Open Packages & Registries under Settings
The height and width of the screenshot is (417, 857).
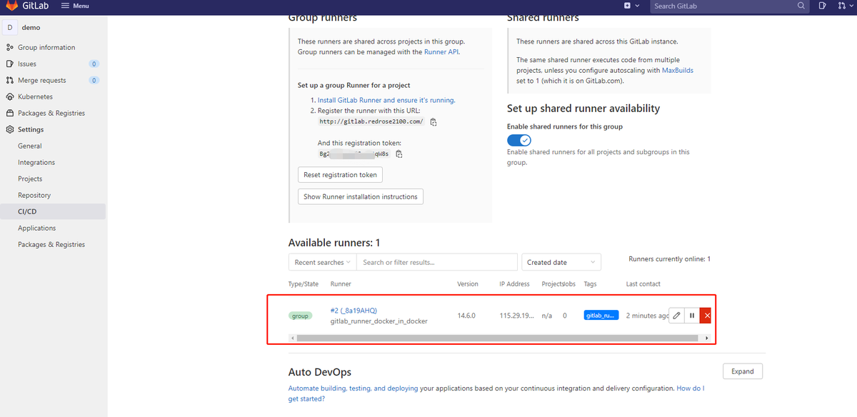pos(51,244)
